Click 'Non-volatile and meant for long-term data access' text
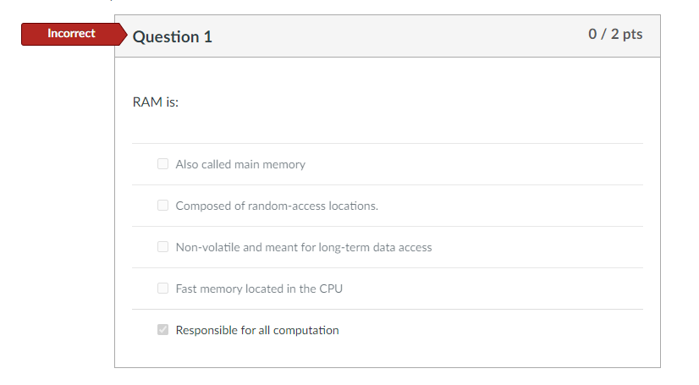This screenshot has width=699, height=385. 304,247
